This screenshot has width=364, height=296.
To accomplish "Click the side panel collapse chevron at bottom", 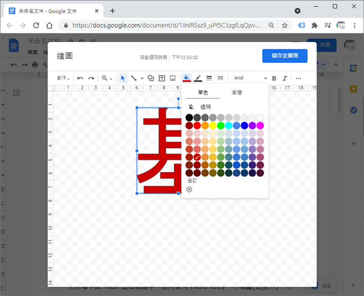I will pos(353,285).
